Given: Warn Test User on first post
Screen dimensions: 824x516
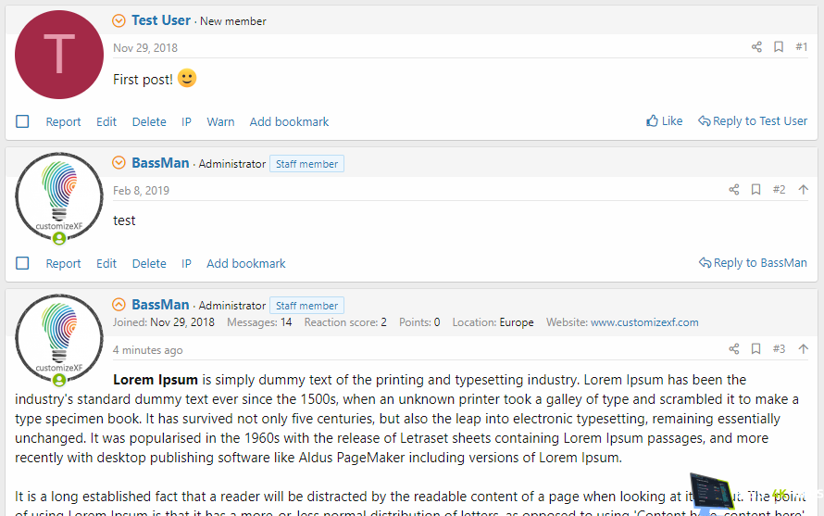Looking at the screenshot, I should (220, 121).
